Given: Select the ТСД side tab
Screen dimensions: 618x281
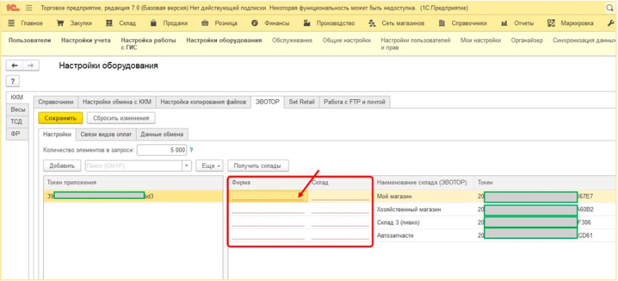Looking at the screenshot, I should pos(16,121).
